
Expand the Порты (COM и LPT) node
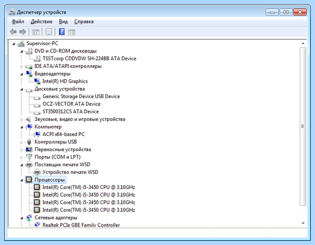coord(22,157)
